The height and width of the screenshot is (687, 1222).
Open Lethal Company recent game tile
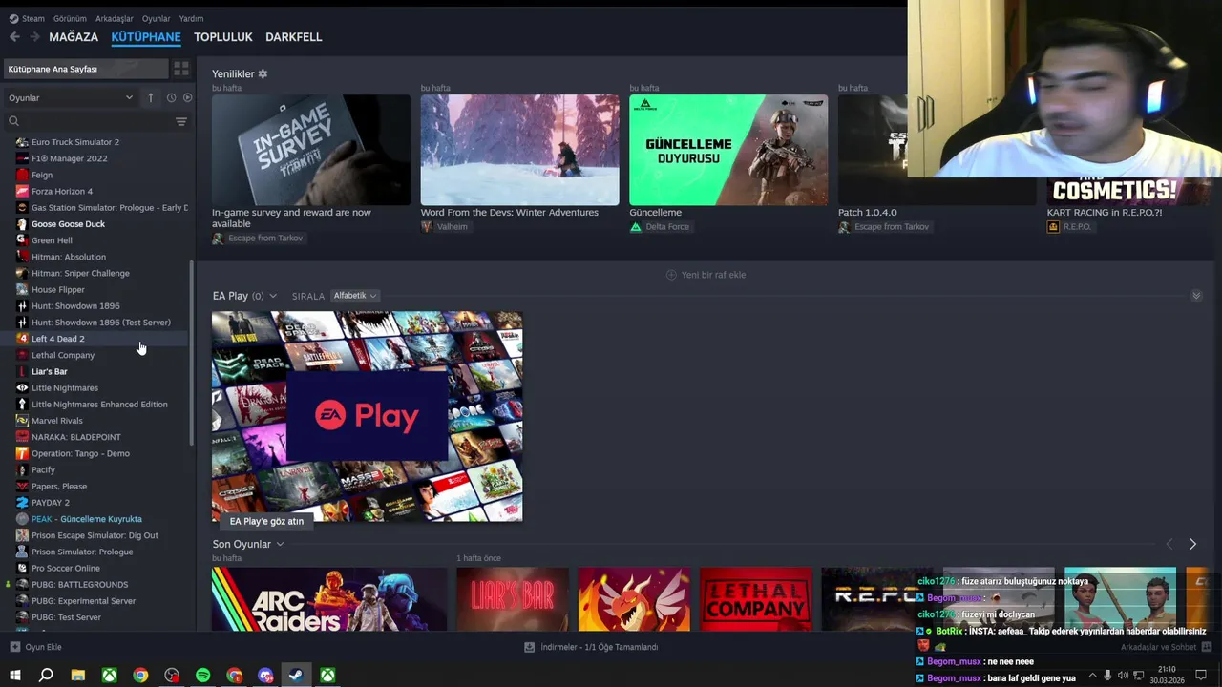(755, 599)
